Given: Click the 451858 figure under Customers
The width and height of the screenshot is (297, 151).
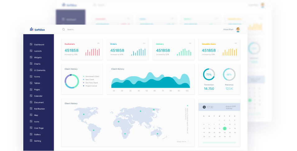Looking at the screenshot, I should click(71, 50).
